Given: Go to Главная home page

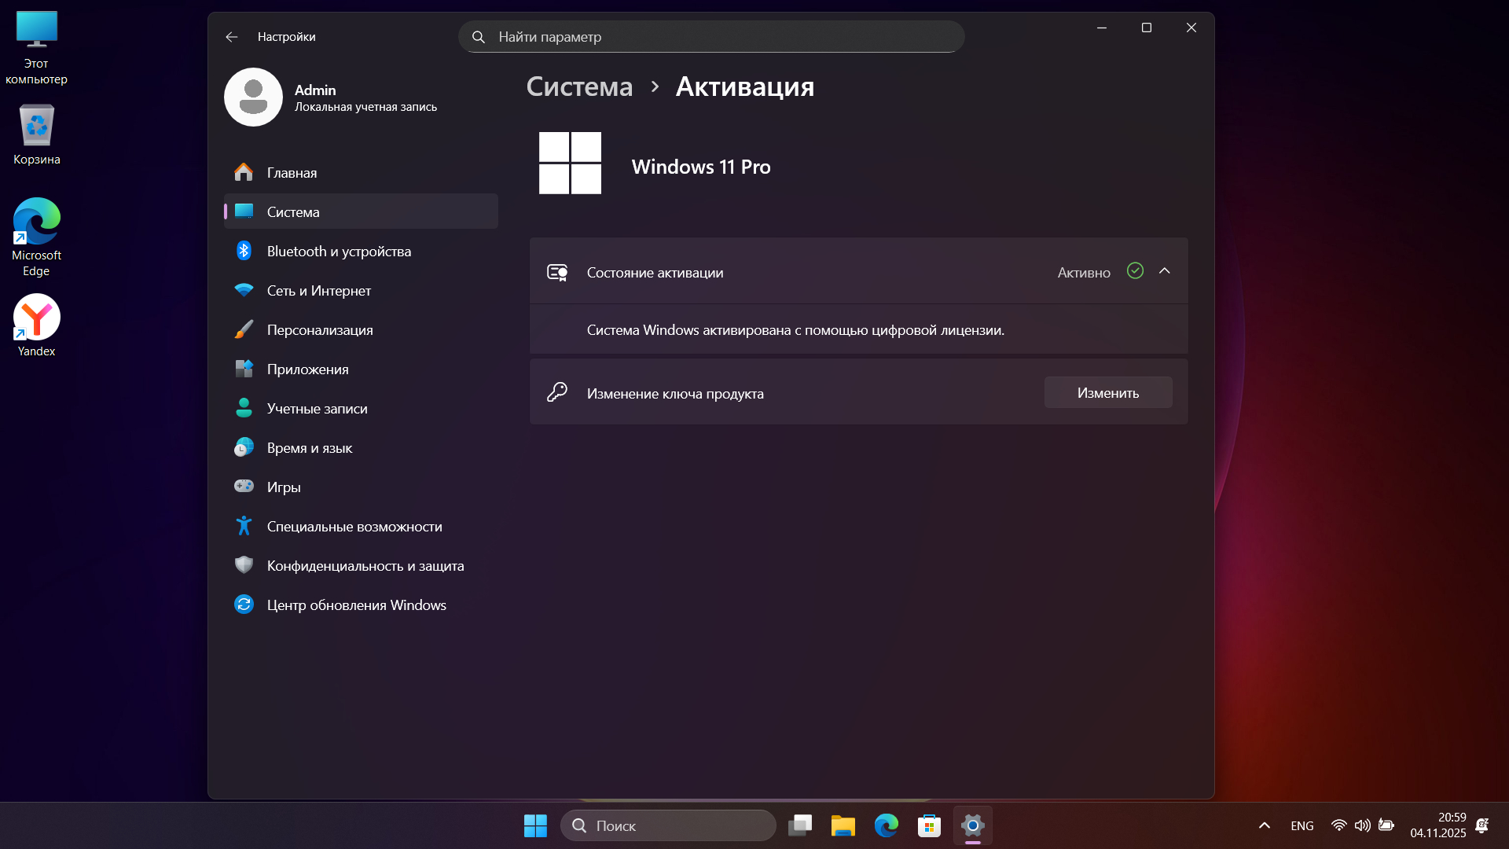Looking at the screenshot, I should 292,173.
